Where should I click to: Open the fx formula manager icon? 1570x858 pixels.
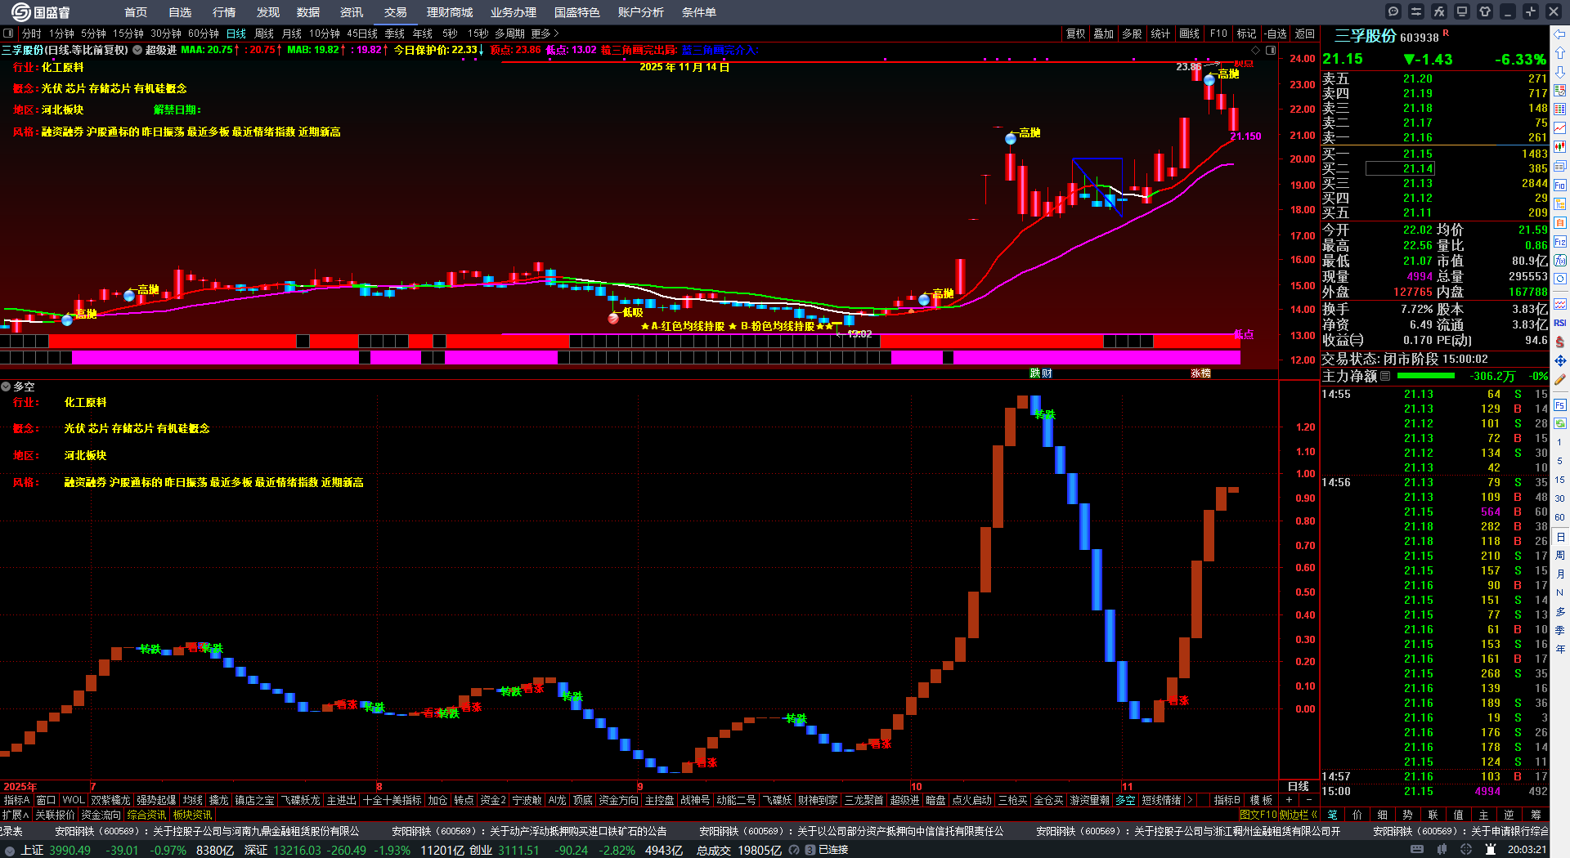point(1439,11)
